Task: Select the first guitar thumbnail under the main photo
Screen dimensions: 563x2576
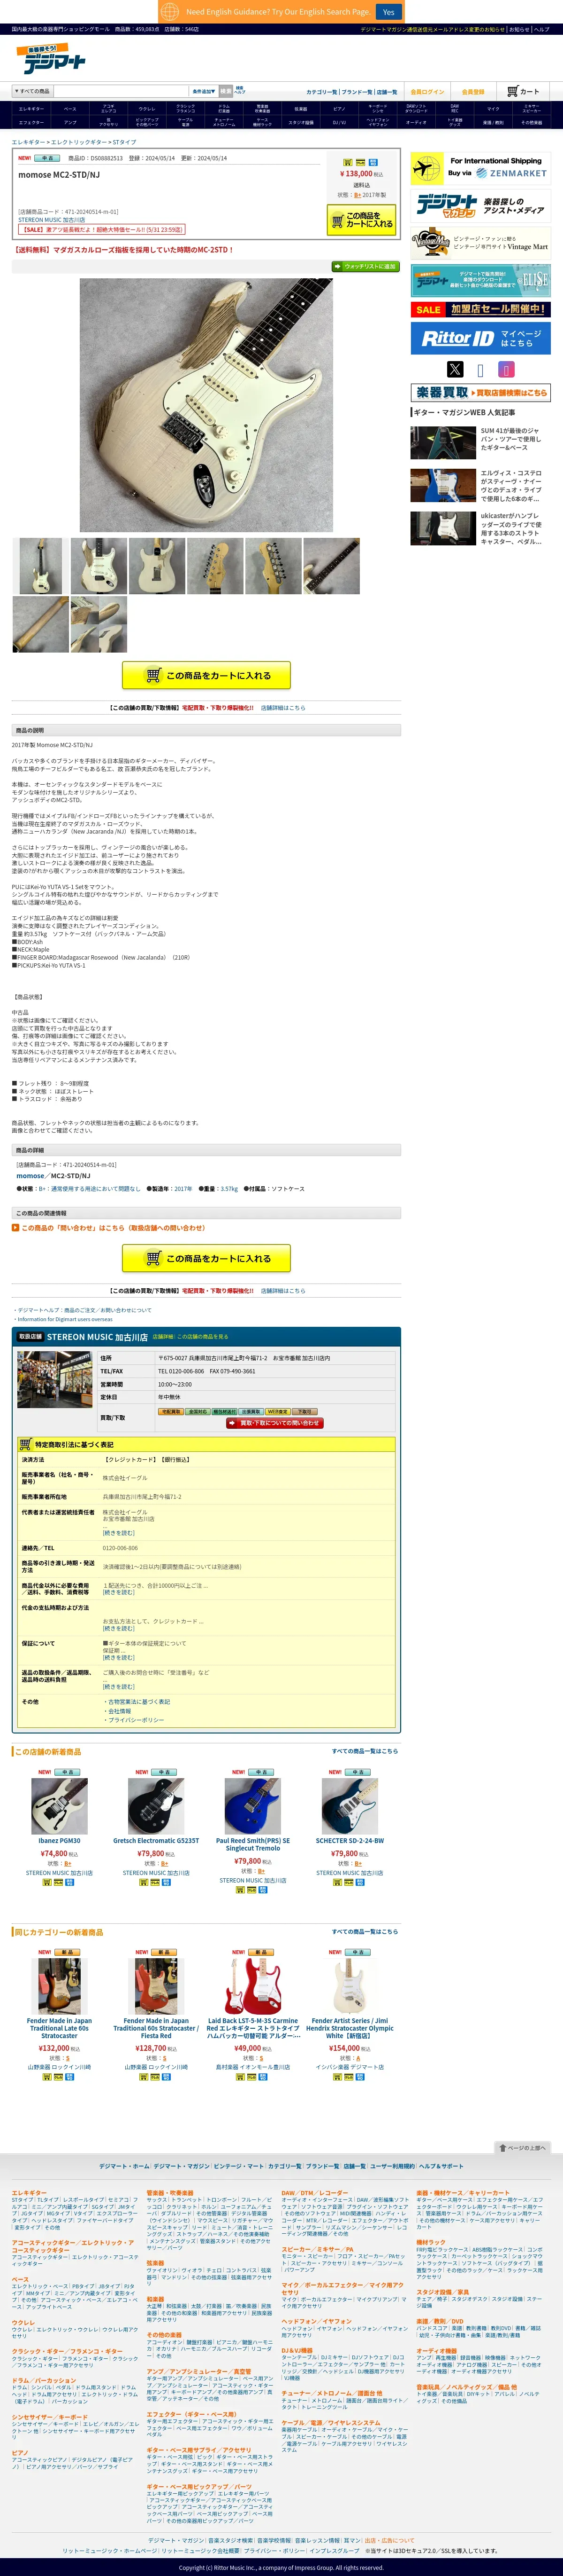Action: (x=40, y=566)
